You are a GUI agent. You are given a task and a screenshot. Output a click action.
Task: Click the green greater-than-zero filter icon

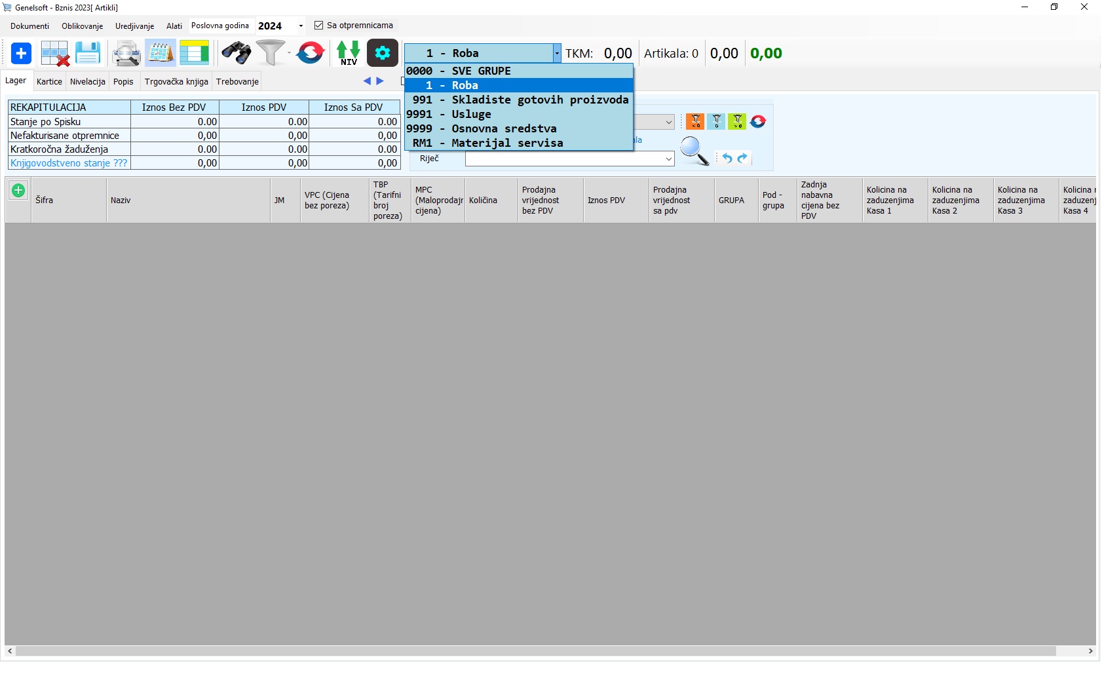pos(737,121)
